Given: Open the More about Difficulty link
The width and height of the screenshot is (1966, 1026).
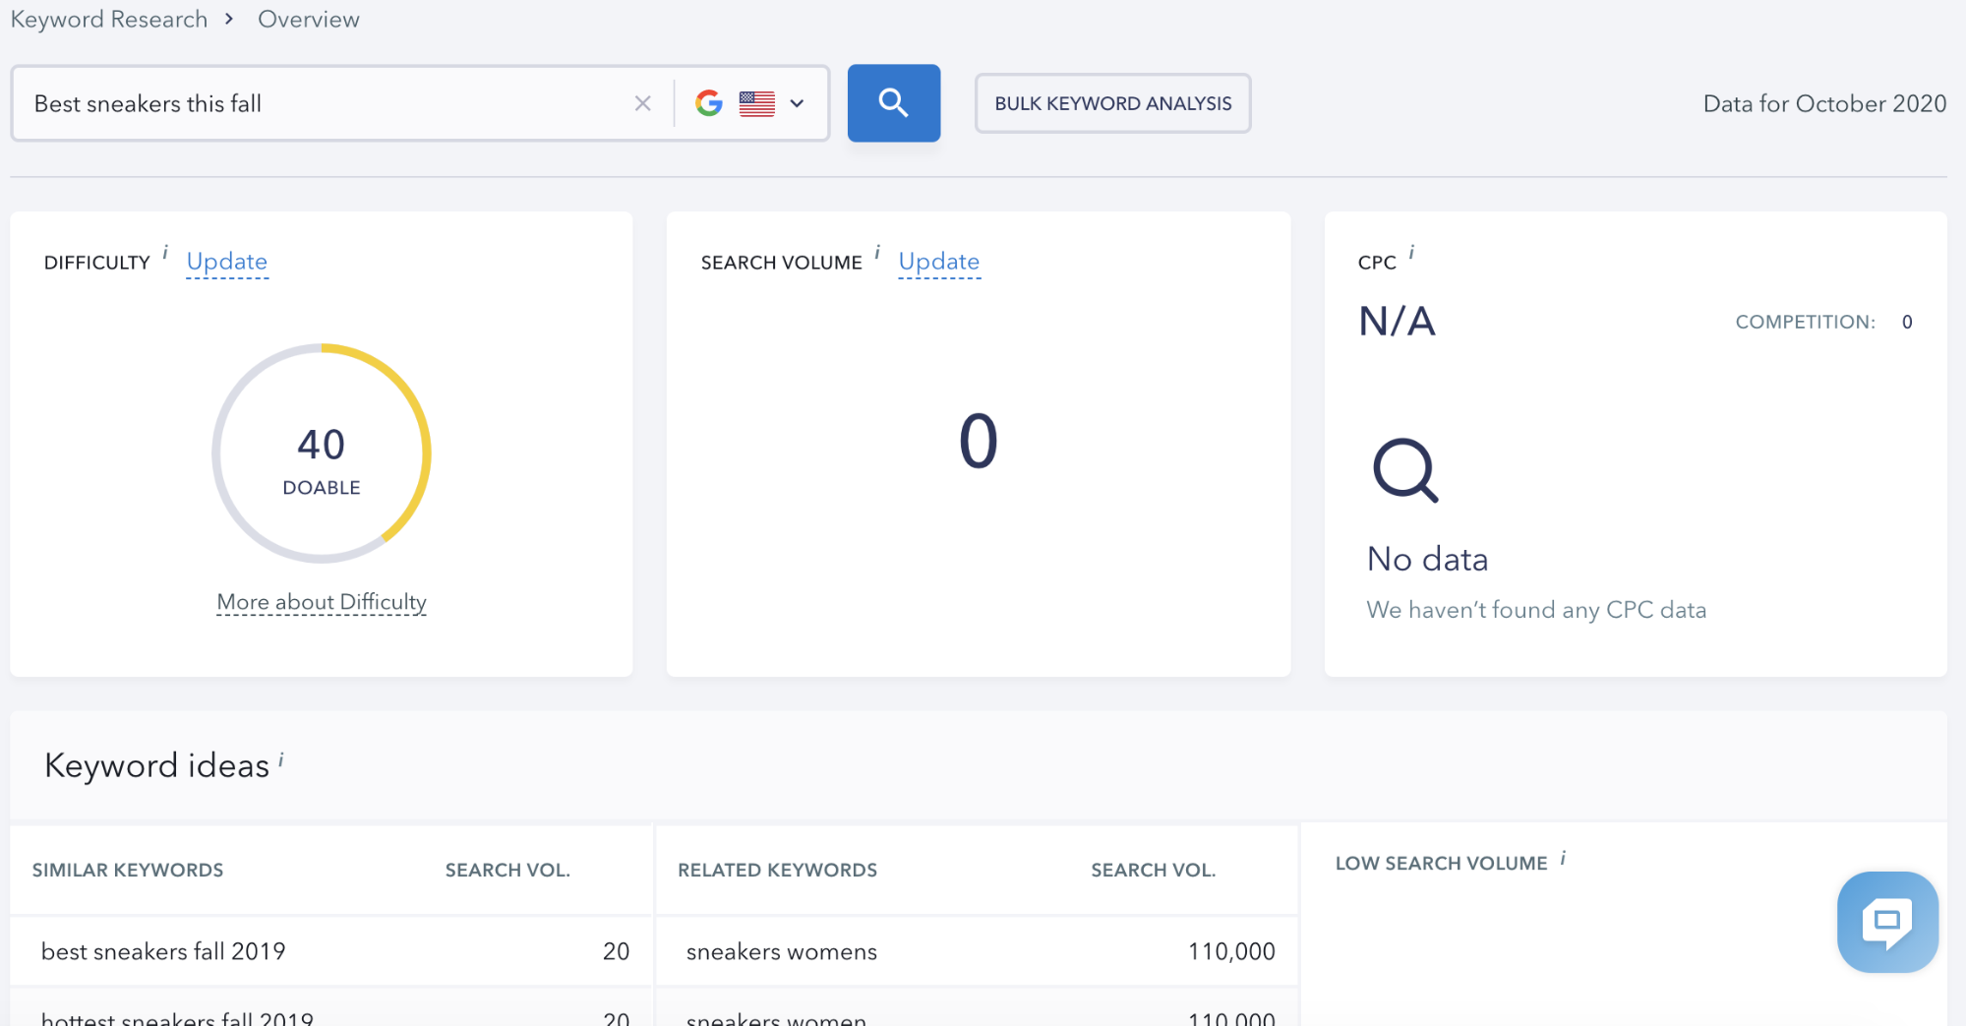Looking at the screenshot, I should (322, 602).
